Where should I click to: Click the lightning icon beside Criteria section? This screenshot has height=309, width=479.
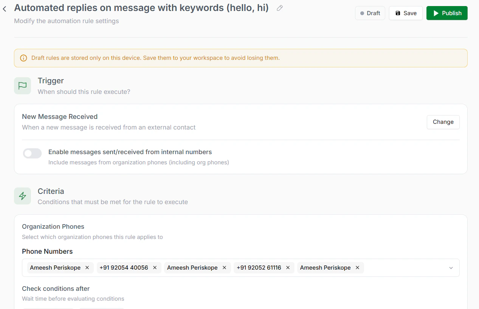pos(22,196)
